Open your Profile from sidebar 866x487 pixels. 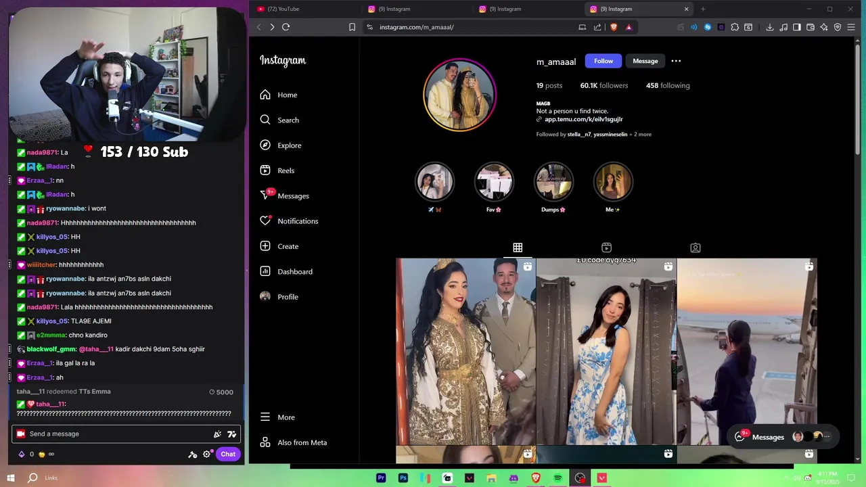pyautogui.click(x=279, y=297)
